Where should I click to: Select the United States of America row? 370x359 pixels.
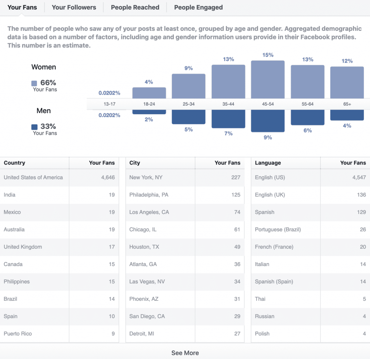coord(59,178)
